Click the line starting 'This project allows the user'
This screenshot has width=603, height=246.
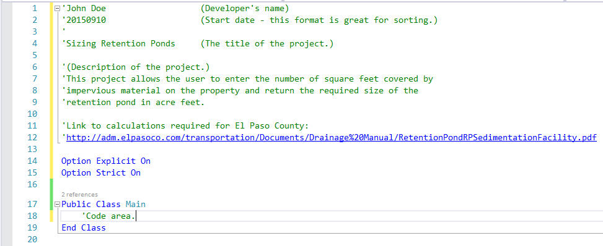247,78
